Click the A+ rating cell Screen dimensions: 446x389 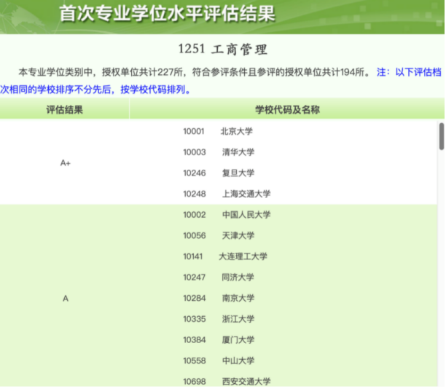click(x=65, y=163)
